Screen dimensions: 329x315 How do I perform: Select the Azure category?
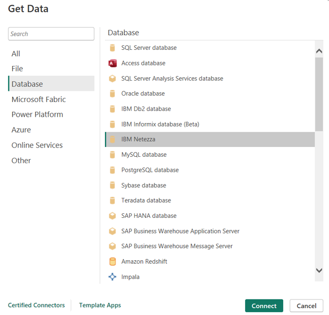21,130
